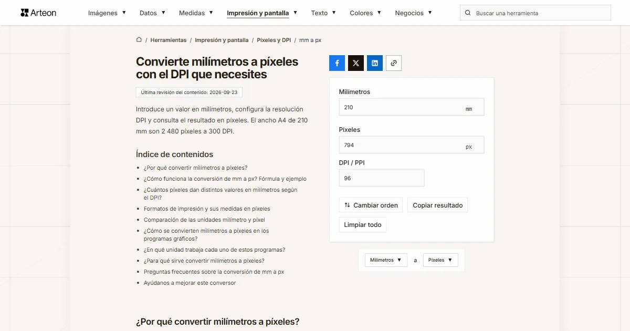Open Píxeles y DPI breadcrumb link

pos(274,40)
